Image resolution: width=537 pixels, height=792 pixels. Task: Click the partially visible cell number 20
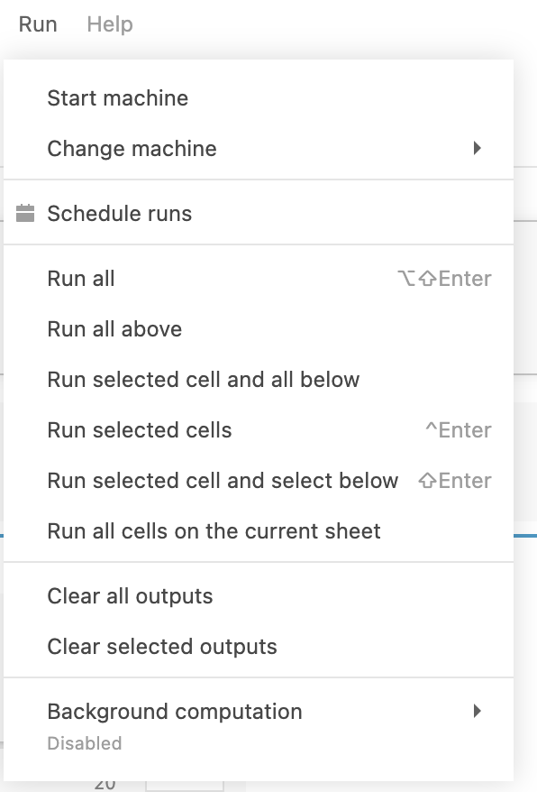click(x=105, y=784)
